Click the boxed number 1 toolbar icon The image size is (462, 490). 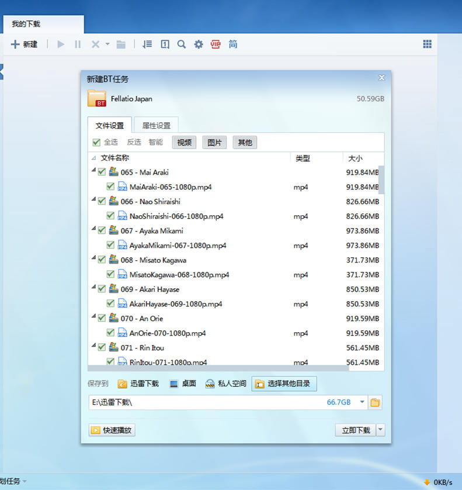165,44
